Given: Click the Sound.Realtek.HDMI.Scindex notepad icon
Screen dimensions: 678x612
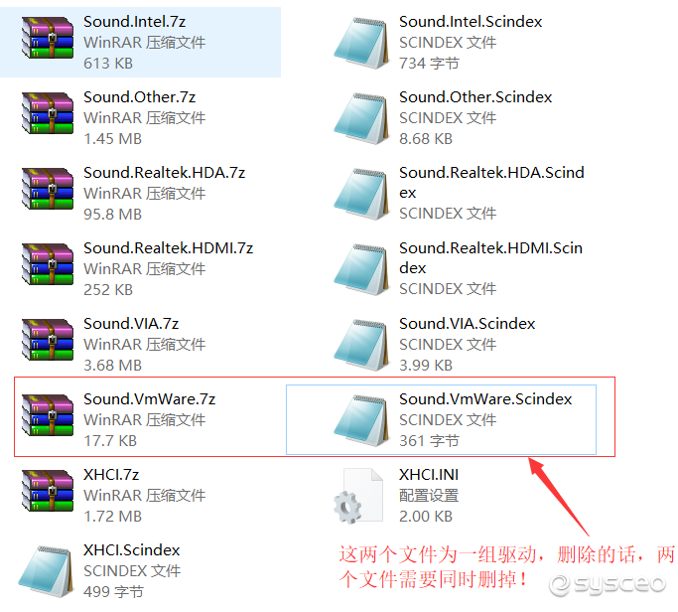Looking at the screenshot, I should tap(361, 269).
